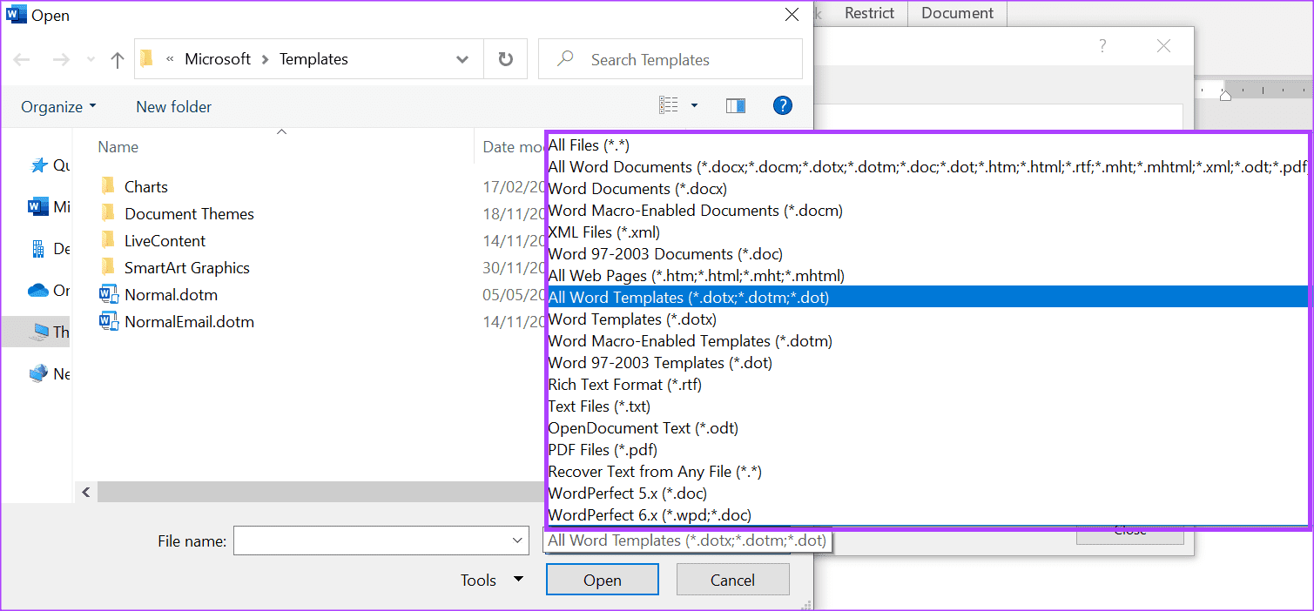The width and height of the screenshot is (1314, 611).
Task: Click Quick access star in sidebar
Action: (38, 164)
